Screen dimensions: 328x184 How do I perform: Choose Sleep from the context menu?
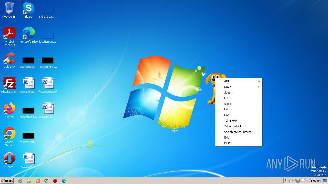click(239, 104)
